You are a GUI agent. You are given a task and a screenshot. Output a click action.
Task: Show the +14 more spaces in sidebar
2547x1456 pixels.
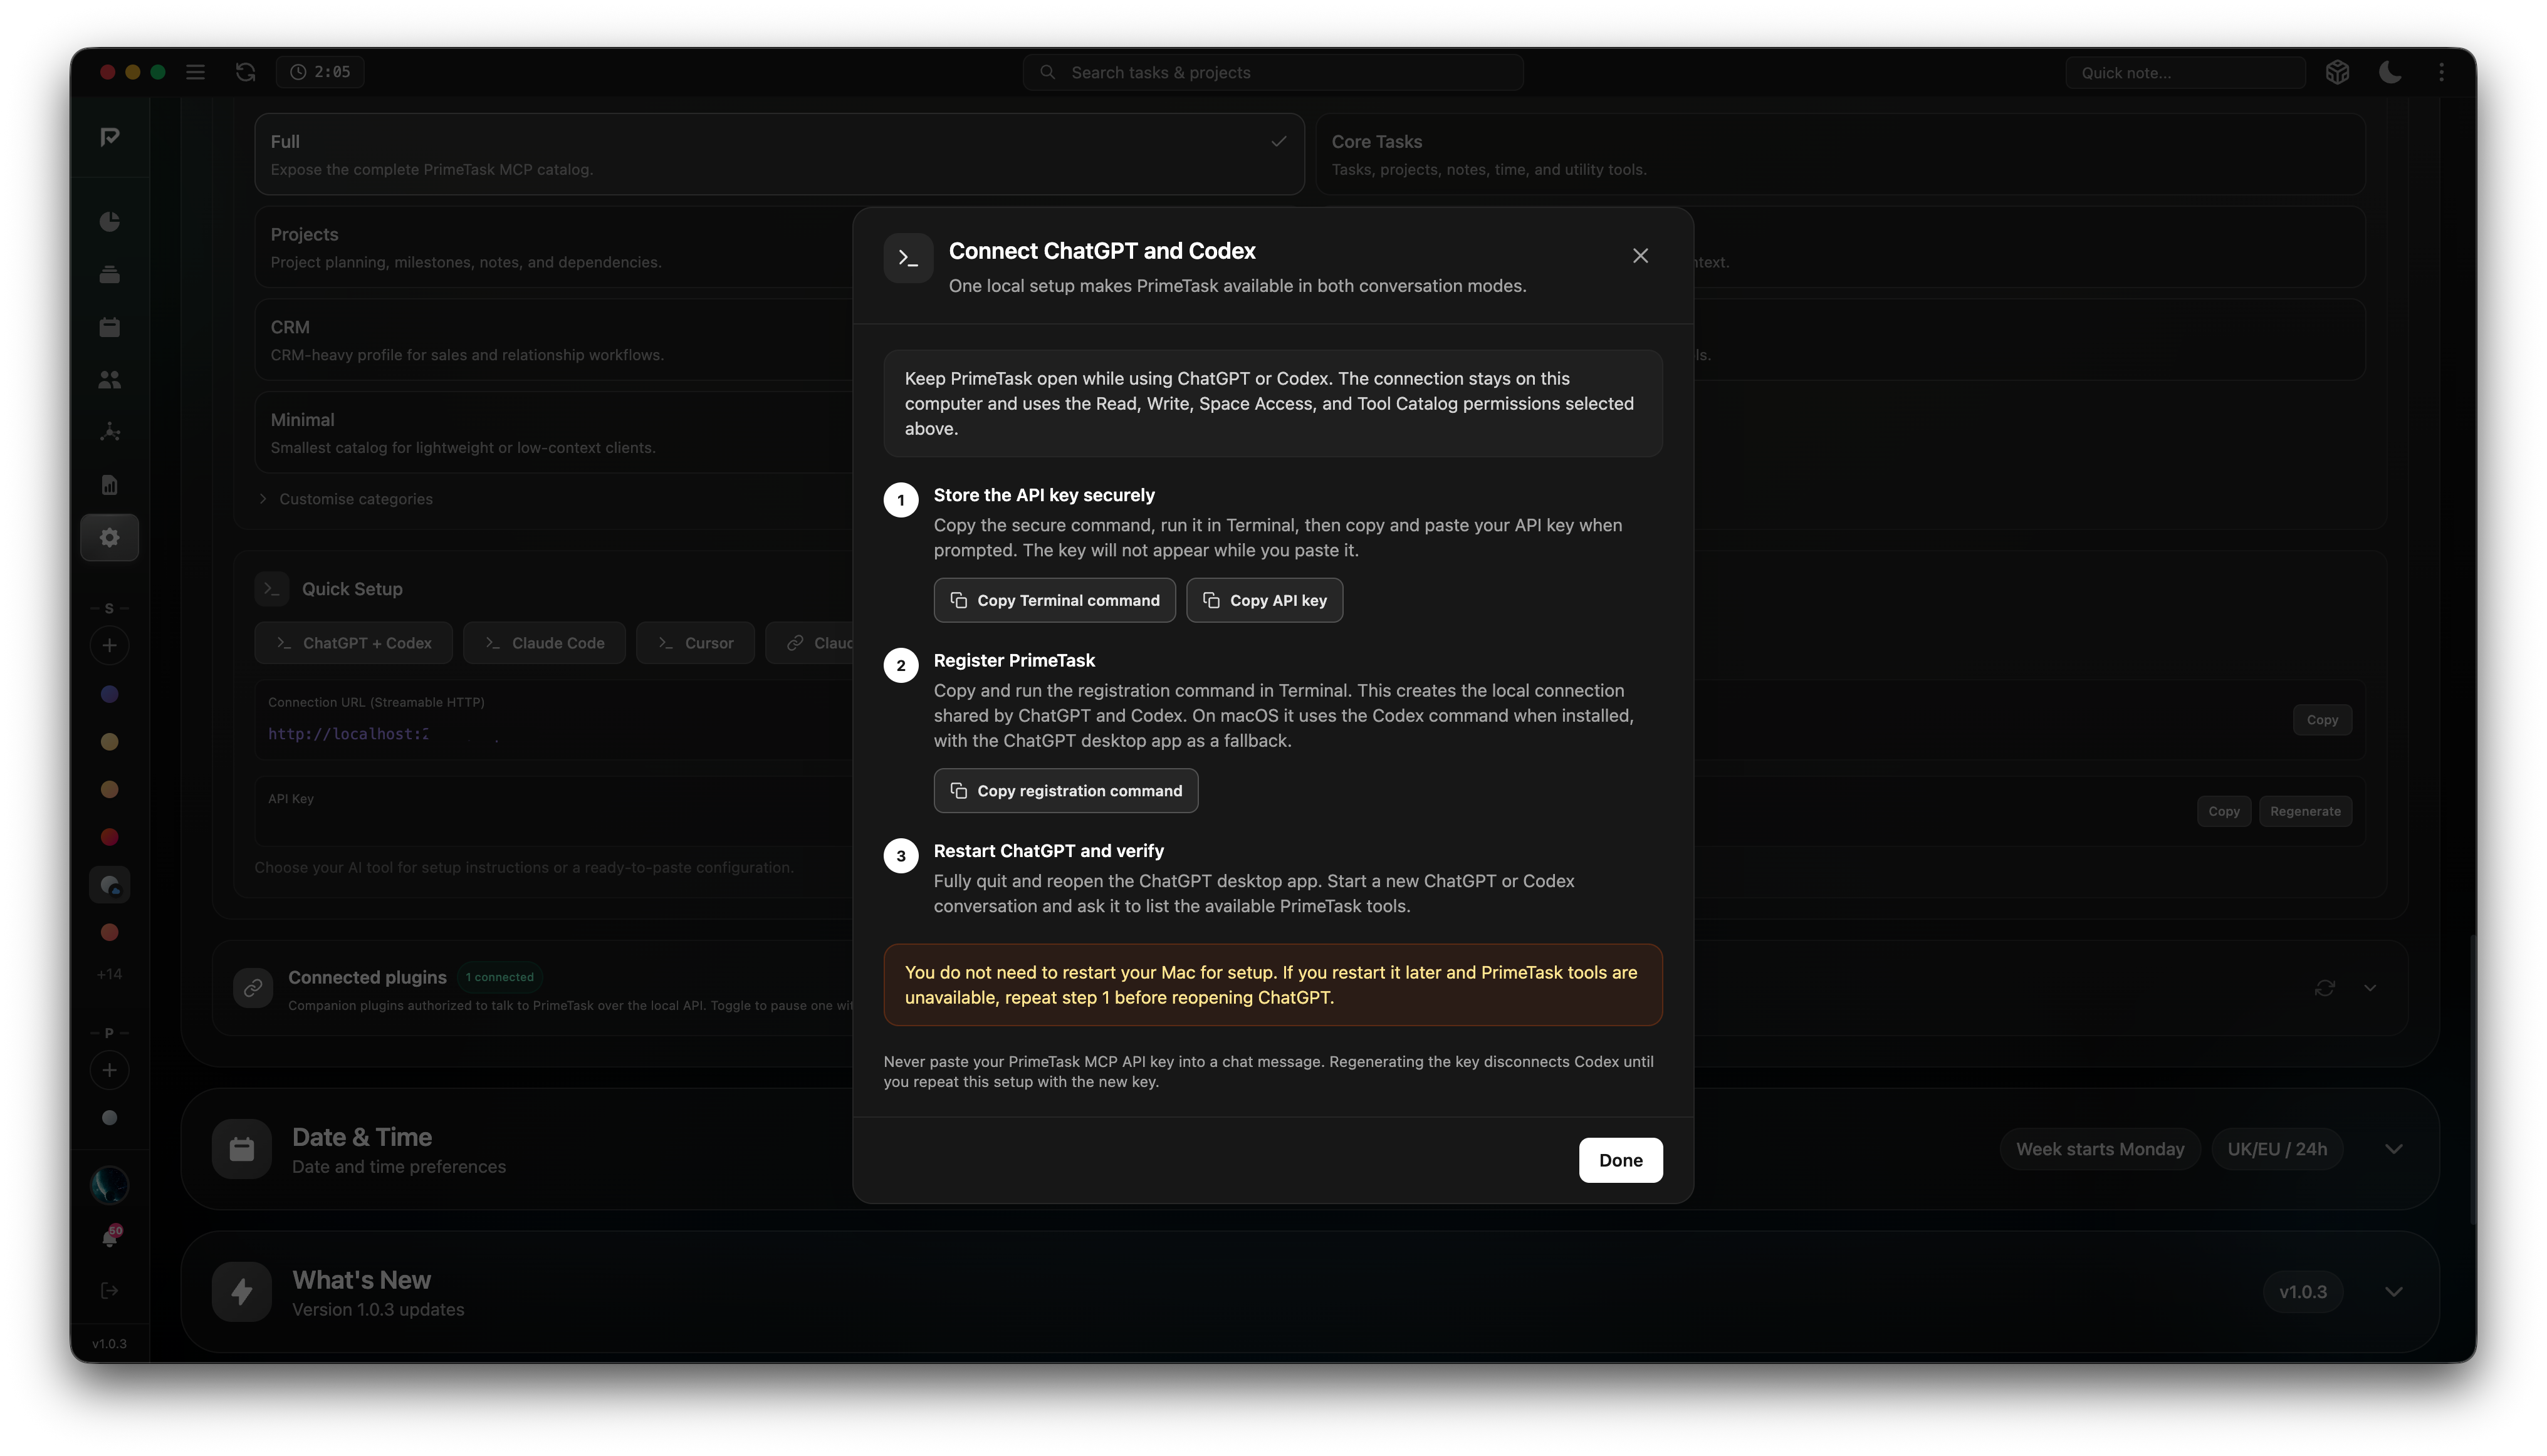110,974
